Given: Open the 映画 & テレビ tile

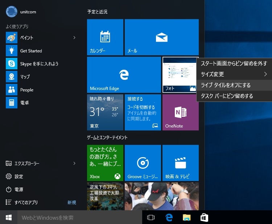Looking at the screenshot, I should tap(181, 163).
